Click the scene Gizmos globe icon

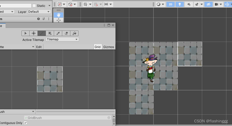coord(227,4)
